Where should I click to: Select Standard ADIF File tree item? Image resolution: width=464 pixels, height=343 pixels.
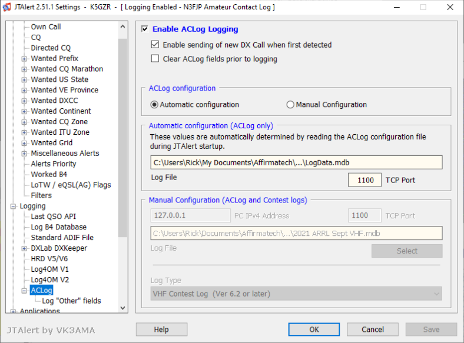[x=62, y=238]
